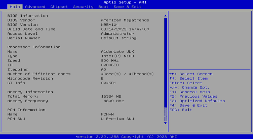Screen dimensions: 253x139
Task: Click the ESC: Exit hint
Action: tap(181, 110)
